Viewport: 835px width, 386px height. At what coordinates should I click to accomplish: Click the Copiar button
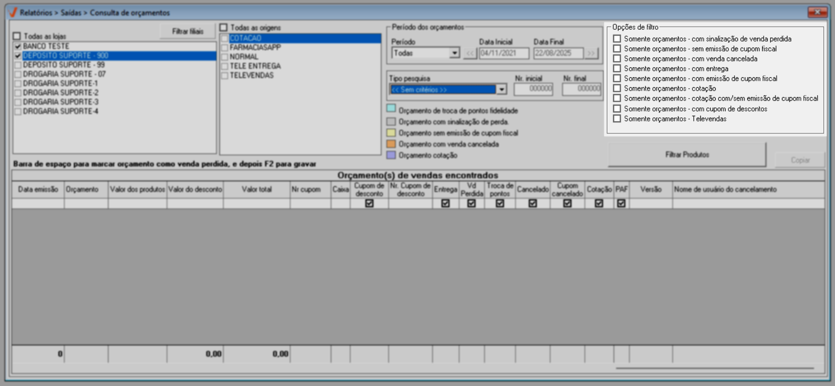(x=800, y=160)
